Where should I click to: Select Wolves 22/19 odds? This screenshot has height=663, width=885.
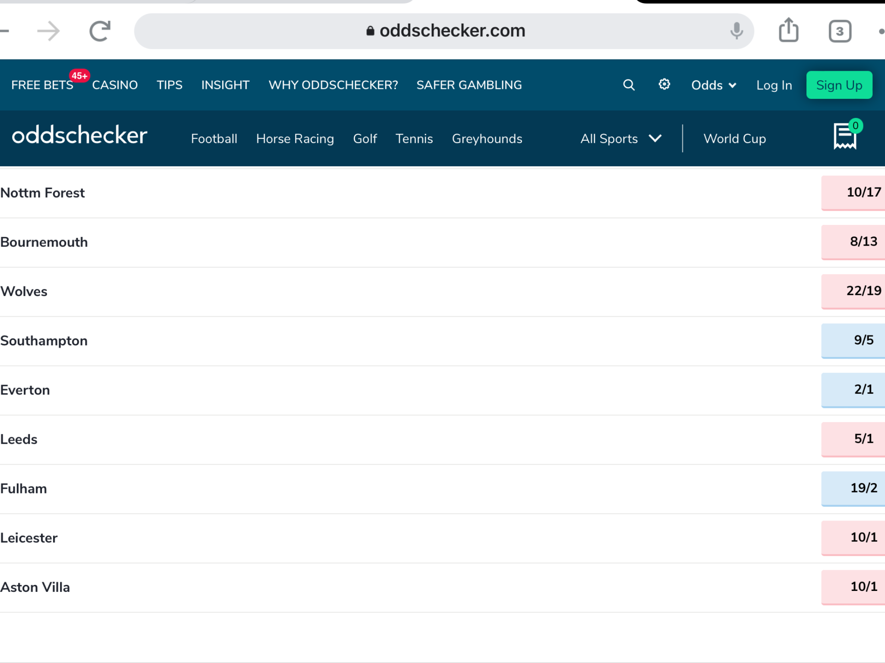coord(853,291)
